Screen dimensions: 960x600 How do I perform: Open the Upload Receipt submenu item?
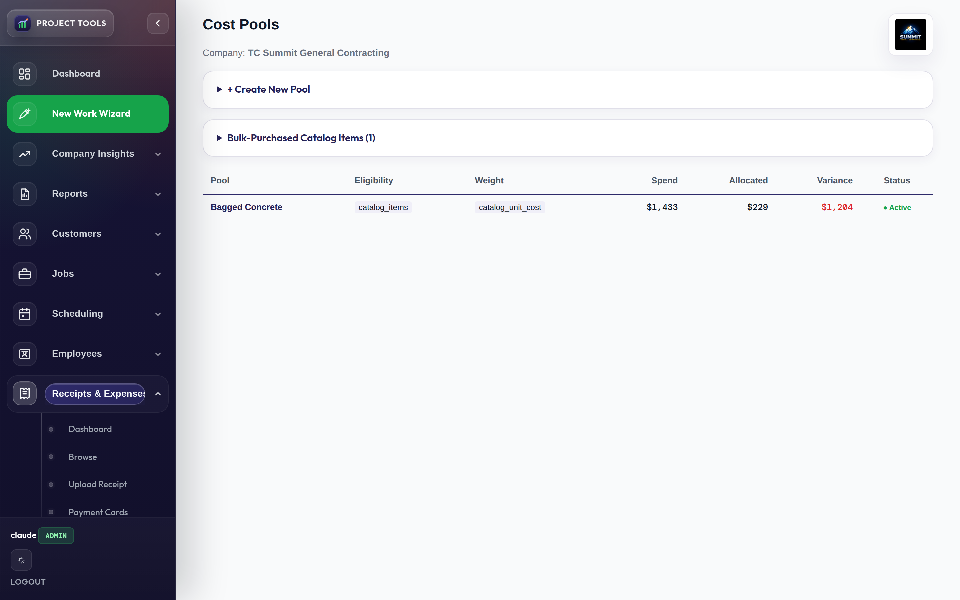[98, 484]
